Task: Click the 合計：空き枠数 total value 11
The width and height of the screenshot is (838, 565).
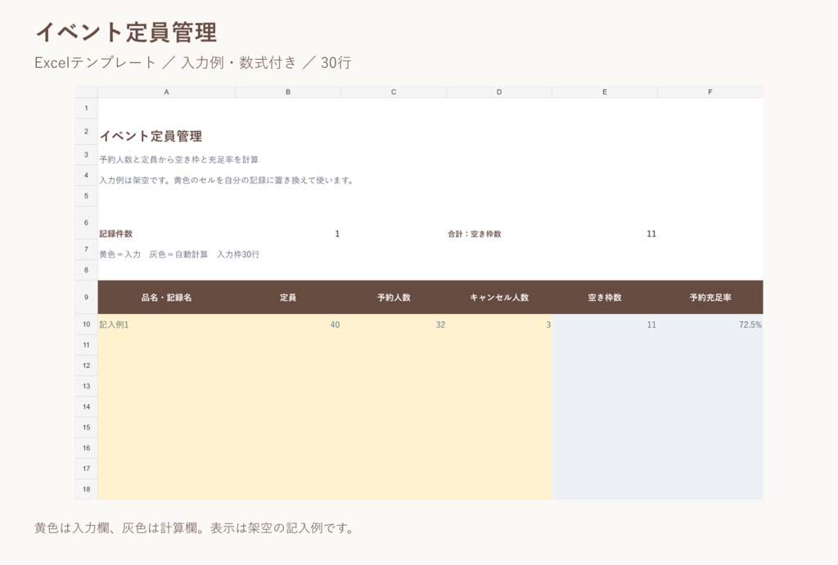Action: coord(651,233)
